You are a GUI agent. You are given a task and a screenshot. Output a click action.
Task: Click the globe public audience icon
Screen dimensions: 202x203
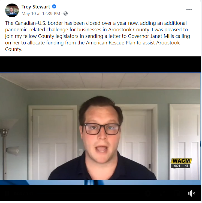coord(65,13)
